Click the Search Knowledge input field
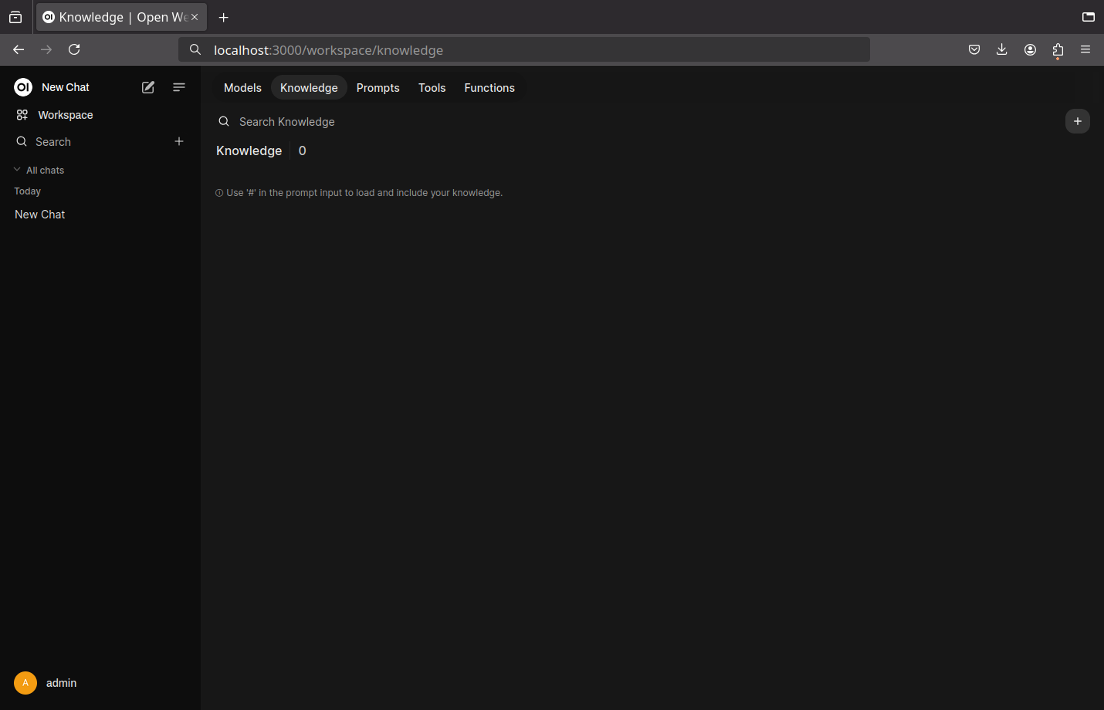This screenshot has height=710, width=1104. pos(463,122)
